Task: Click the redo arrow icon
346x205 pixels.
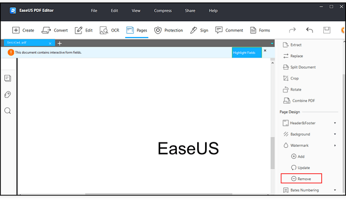Action: pyautogui.click(x=292, y=30)
